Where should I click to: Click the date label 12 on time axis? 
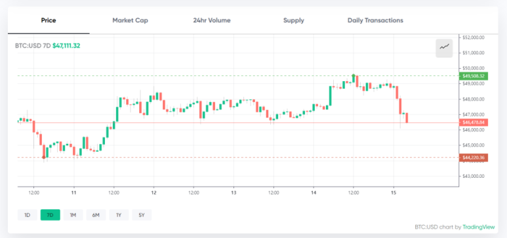pyautogui.click(x=153, y=192)
